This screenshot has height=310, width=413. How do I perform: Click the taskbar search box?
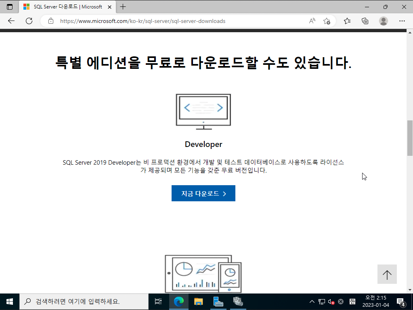point(84,302)
